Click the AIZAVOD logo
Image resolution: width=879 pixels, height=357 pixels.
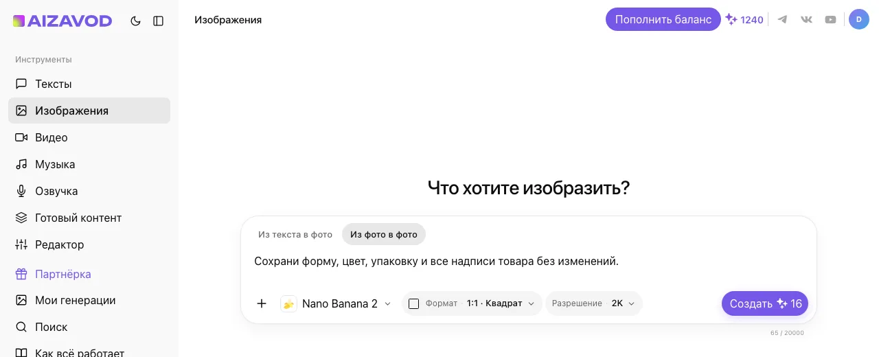click(62, 21)
